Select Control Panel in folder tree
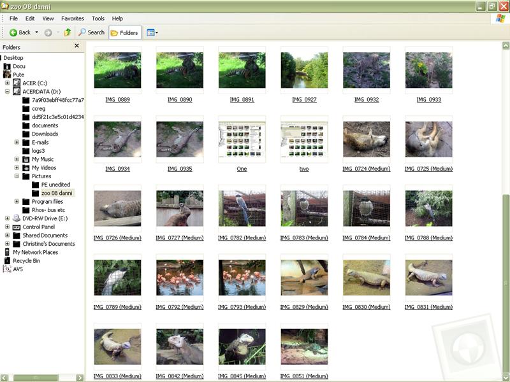The image size is (510, 382). point(38,227)
